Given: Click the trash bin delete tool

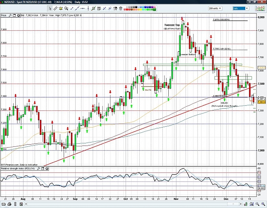Looking at the screenshot, I should coord(120,9).
